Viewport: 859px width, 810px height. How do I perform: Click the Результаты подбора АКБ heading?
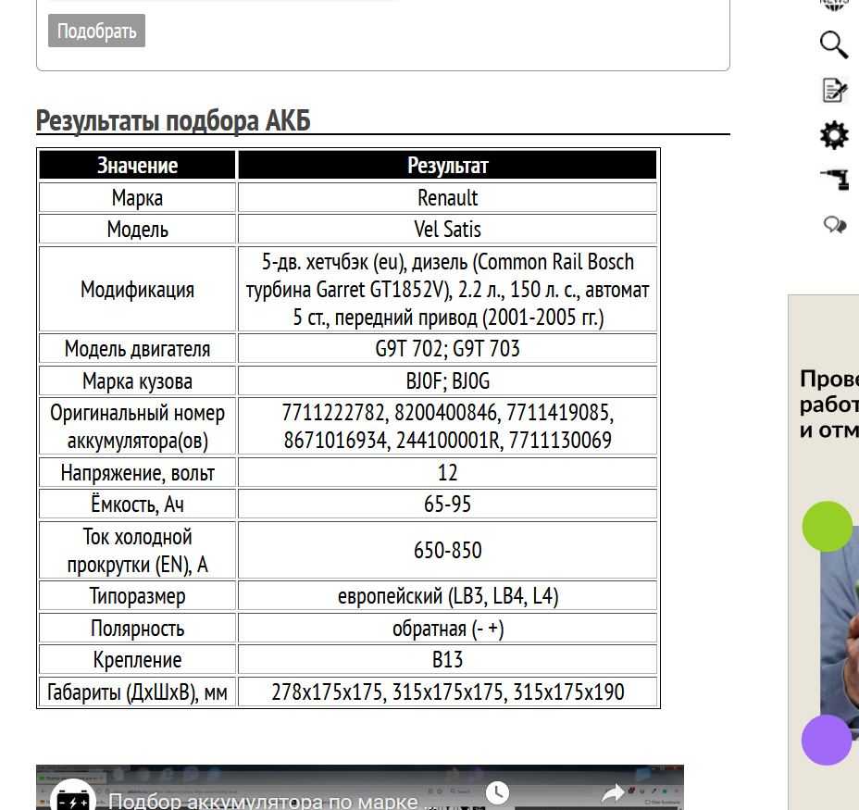[x=173, y=121]
